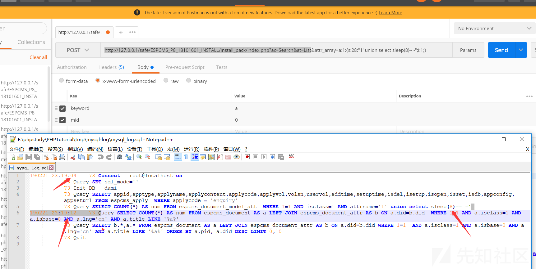Open Postman tab options ellipsis

point(132,32)
